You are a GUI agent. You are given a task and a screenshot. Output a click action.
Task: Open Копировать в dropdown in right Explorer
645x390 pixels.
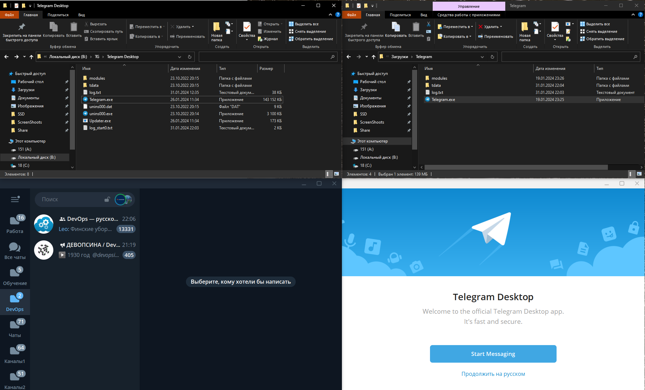coord(454,36)
